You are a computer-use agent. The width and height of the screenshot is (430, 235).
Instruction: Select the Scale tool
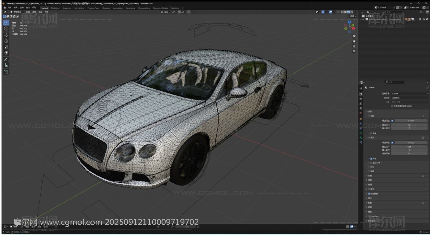[x=6, y=47]
